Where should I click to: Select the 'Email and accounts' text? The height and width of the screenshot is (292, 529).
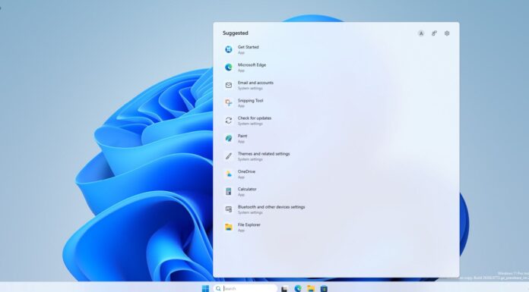pyautogui.click(x=255, y=83)
